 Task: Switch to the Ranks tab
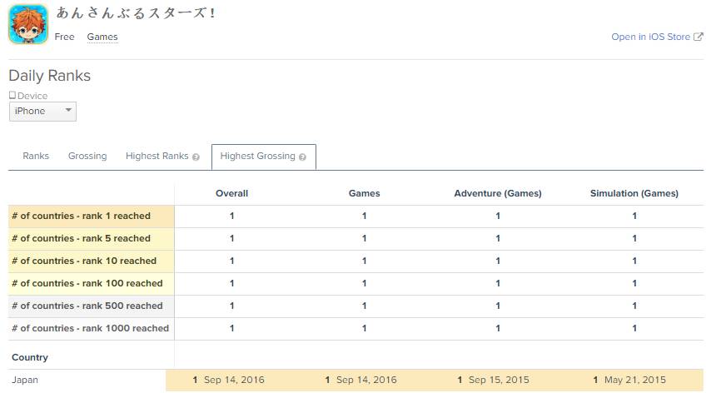point(36,156)
